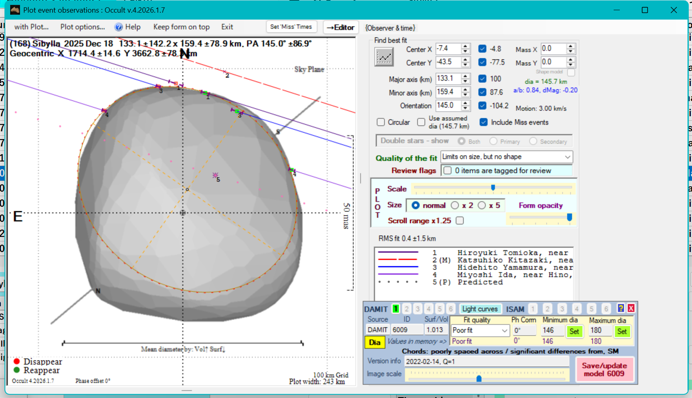Click the Orientation value field
The height and width of the screenshot is (398, 692).
coord(448,105)
